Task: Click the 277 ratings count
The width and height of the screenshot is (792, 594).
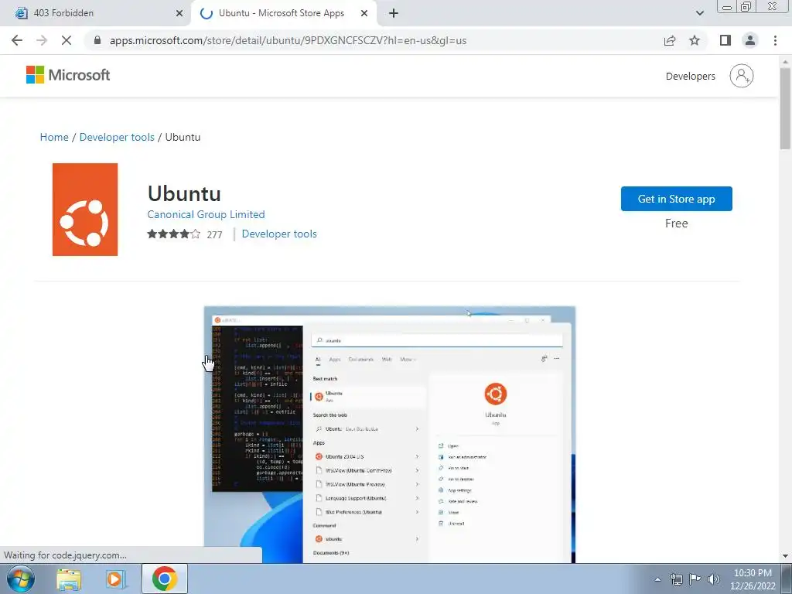Action: [x=215, y=234]
